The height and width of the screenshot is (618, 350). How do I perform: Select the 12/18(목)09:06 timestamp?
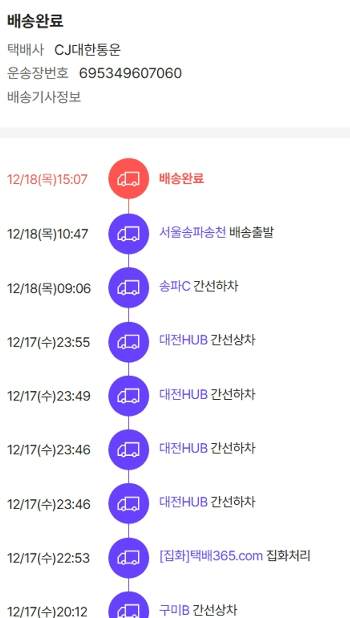coord(49,288)
